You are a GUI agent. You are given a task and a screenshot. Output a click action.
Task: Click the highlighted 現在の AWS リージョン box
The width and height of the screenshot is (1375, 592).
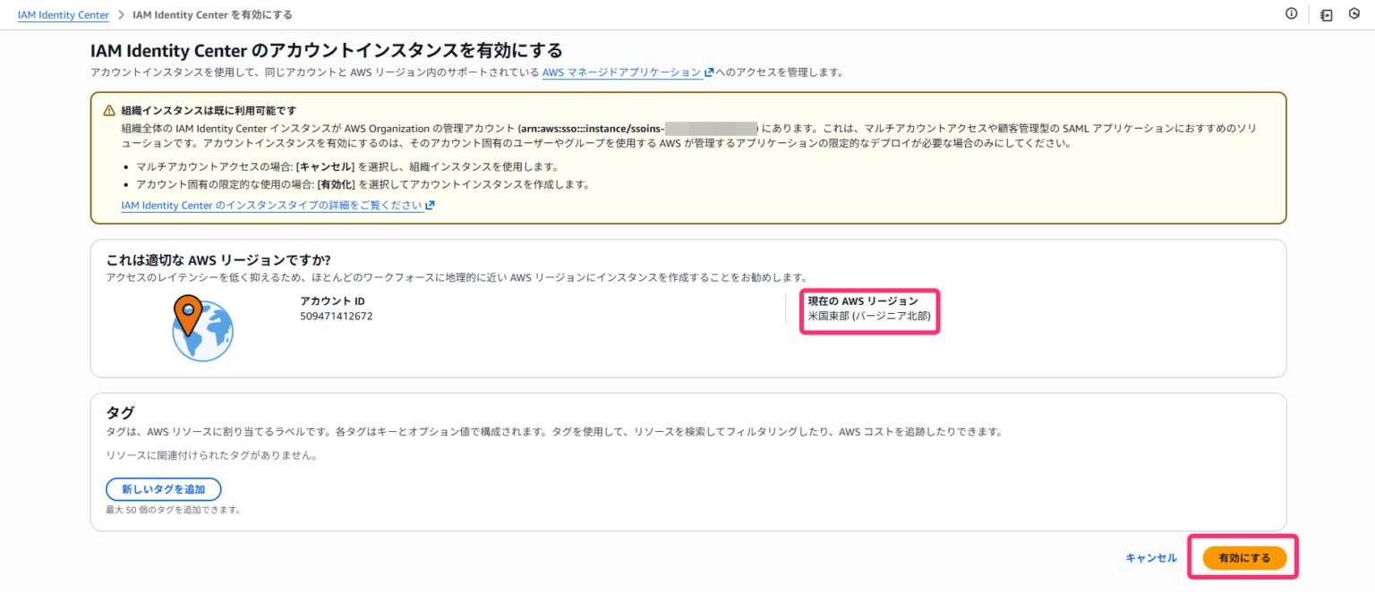click(868, 311)
